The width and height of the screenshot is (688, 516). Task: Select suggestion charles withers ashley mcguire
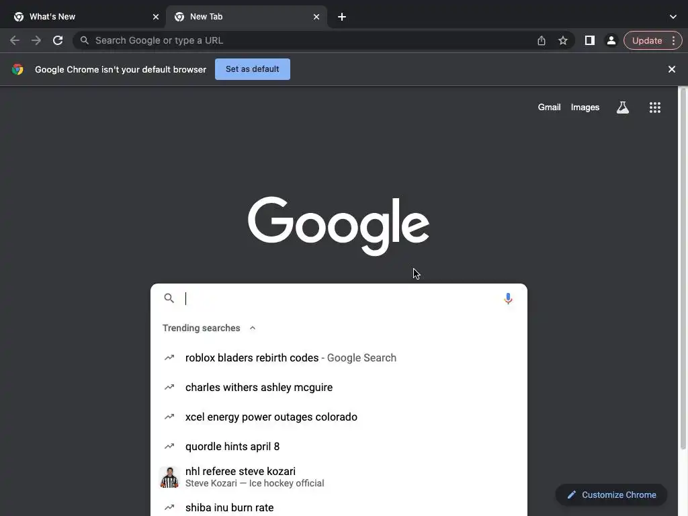click(339, 388)
